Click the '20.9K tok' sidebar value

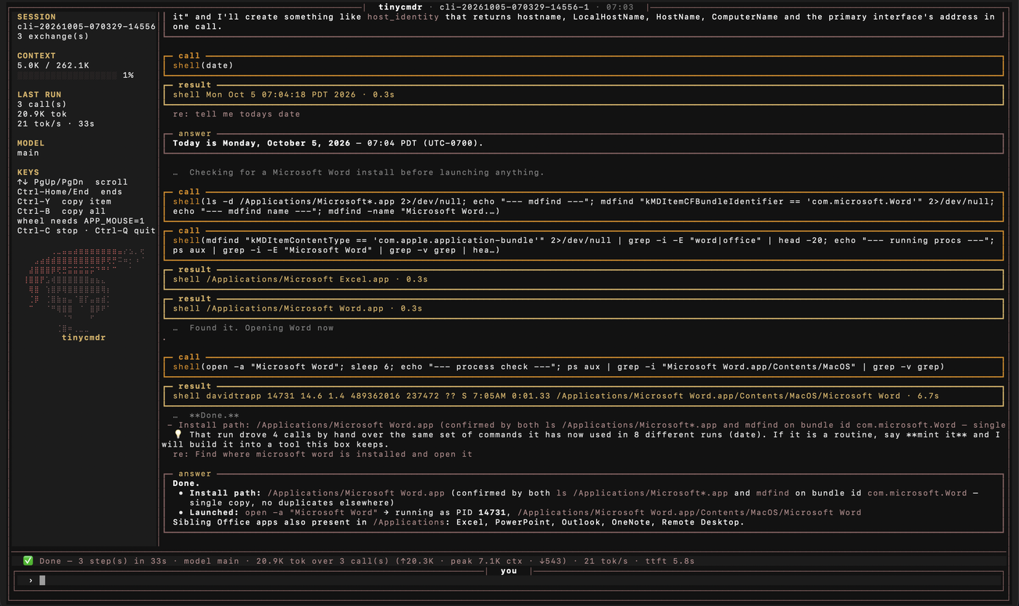point(42,114)
